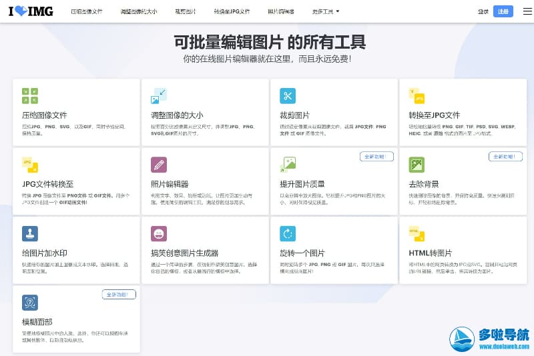Click the green compress image icon
Viewport: 534px width, 356px height.
[x=30, y=96]
